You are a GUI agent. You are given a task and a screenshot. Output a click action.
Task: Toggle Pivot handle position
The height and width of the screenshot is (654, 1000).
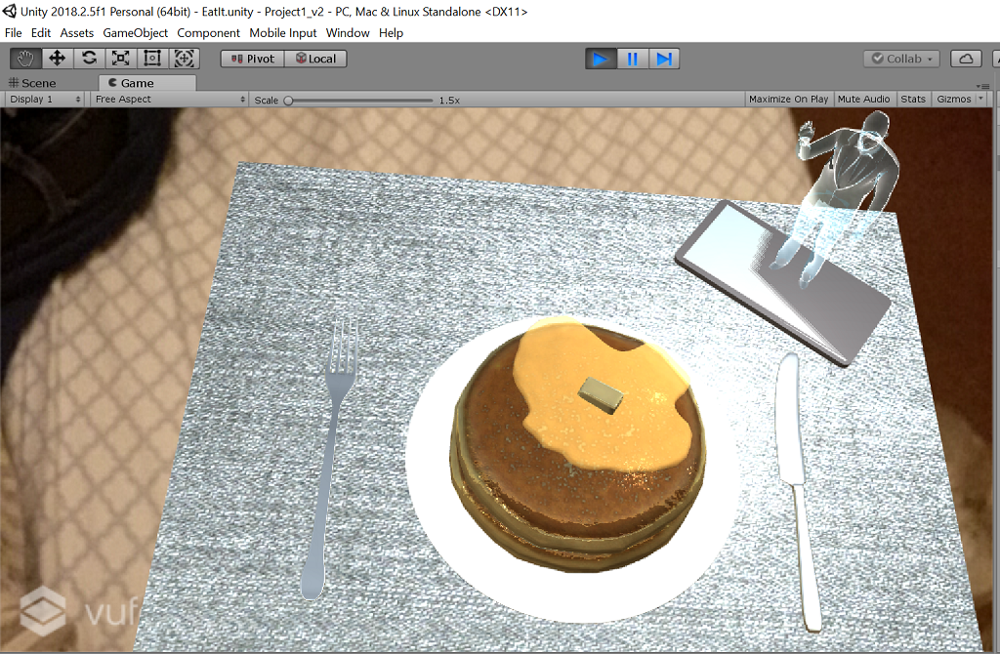[253, 59]
